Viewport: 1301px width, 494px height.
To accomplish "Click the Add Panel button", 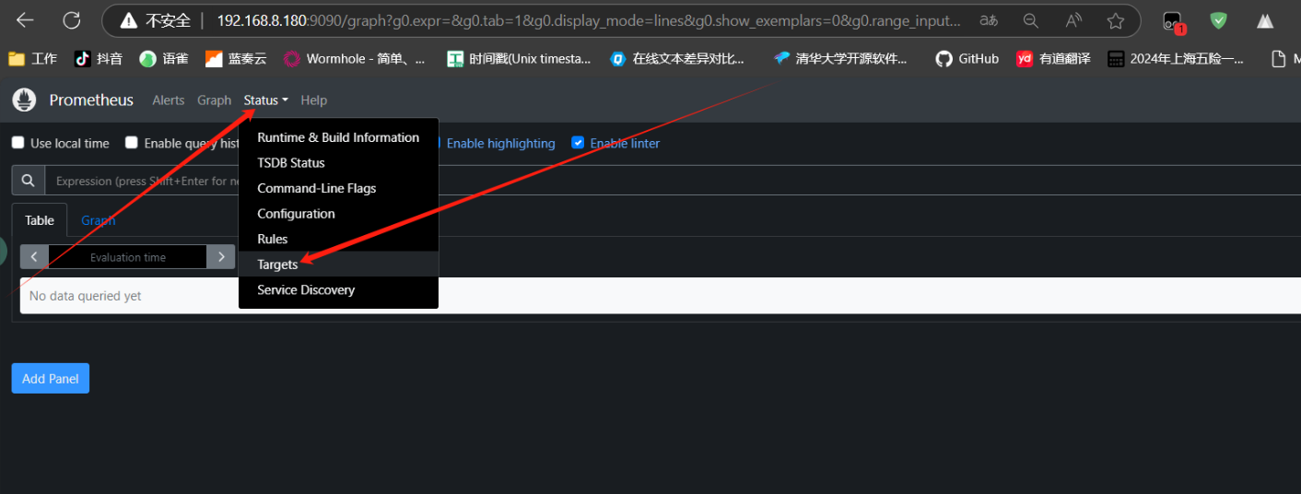I will point(51,378).
